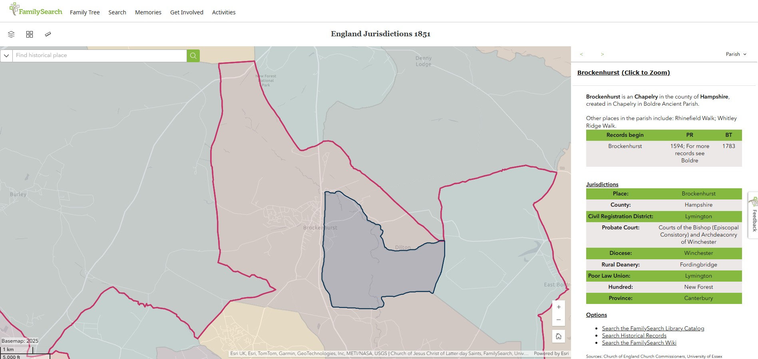
Task: Open the Basemap gallery
Action: click(x=30, y=34)
